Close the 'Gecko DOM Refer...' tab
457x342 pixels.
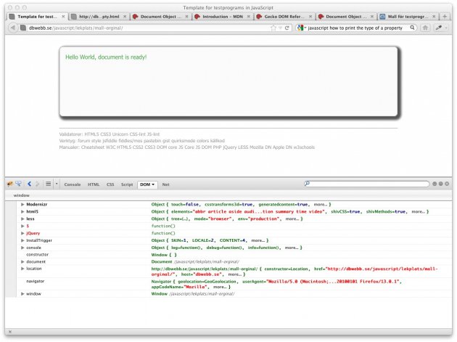click(x=310, y=17)
